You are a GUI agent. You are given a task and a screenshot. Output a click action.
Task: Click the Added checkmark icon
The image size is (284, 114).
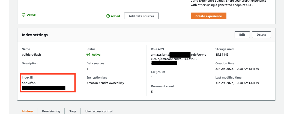(108, 16)
